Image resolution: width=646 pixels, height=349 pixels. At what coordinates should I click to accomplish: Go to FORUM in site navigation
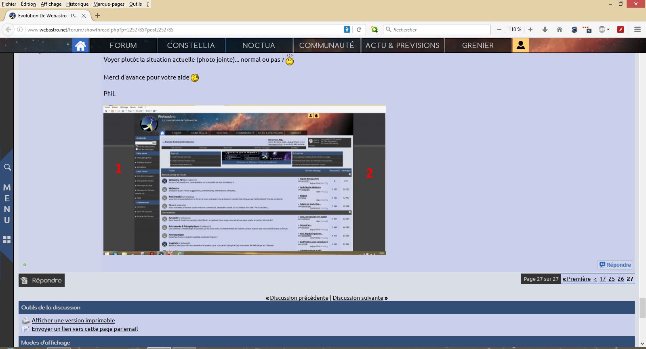point(123,46)
